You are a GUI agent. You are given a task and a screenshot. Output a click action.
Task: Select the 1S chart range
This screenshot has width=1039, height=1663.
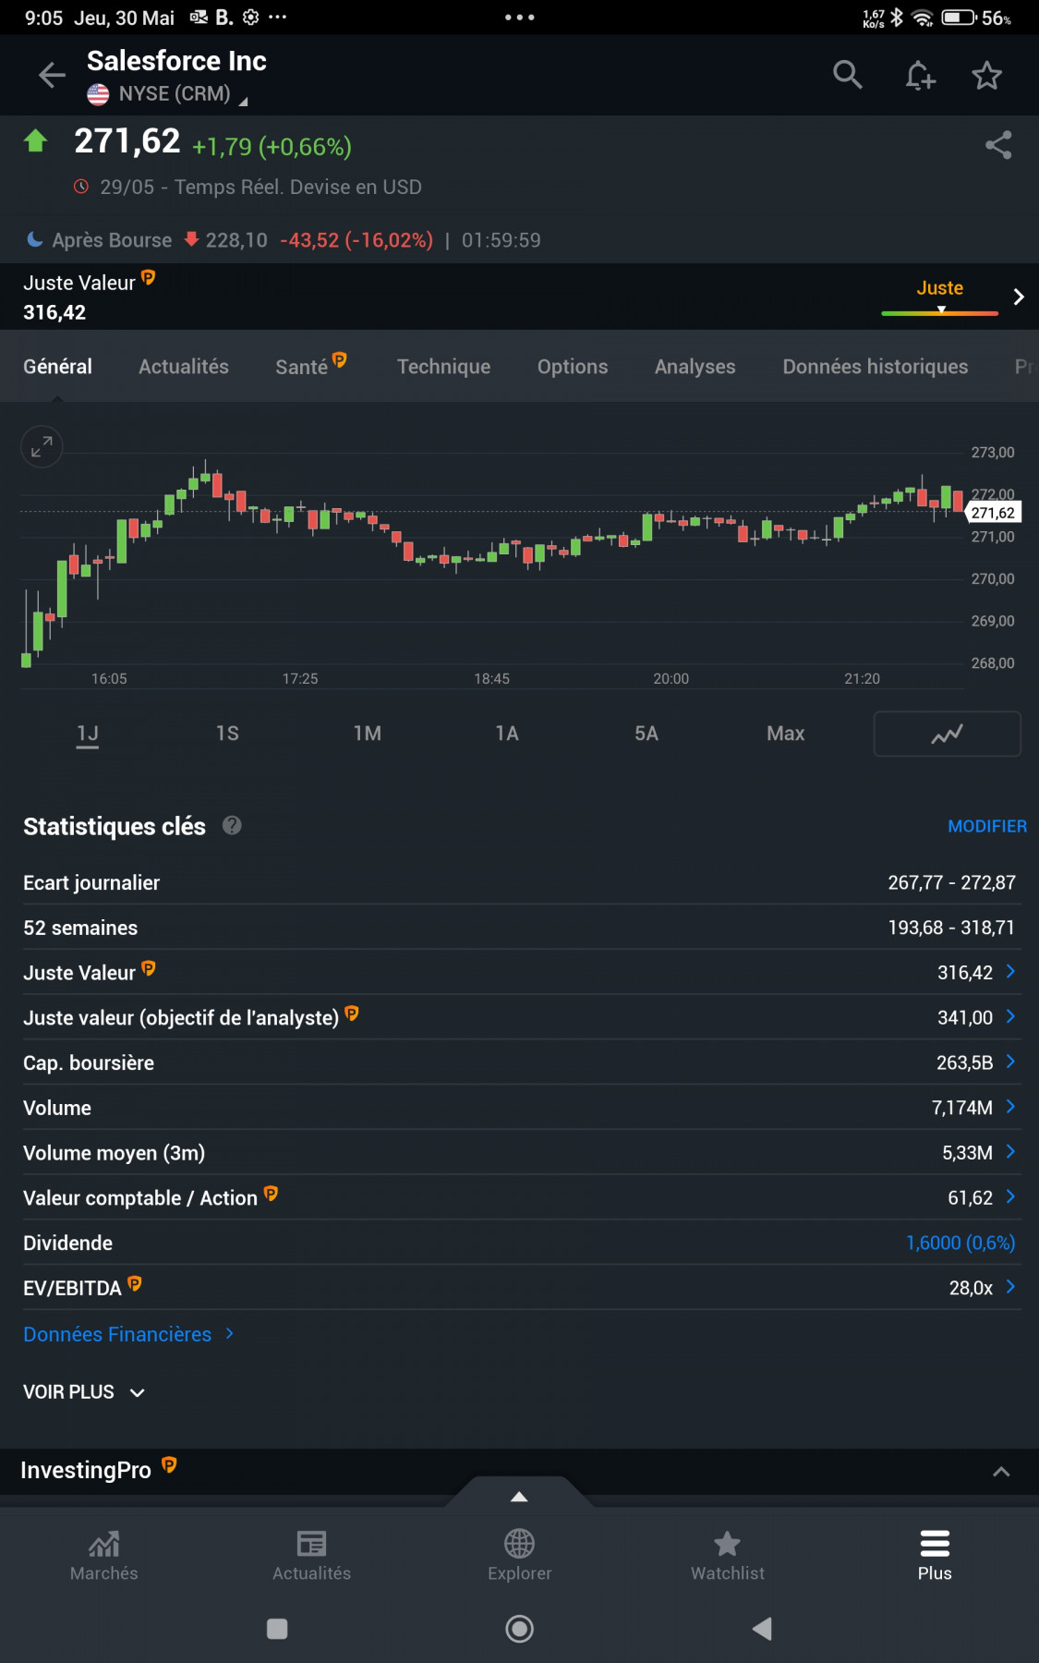point(227,734)
